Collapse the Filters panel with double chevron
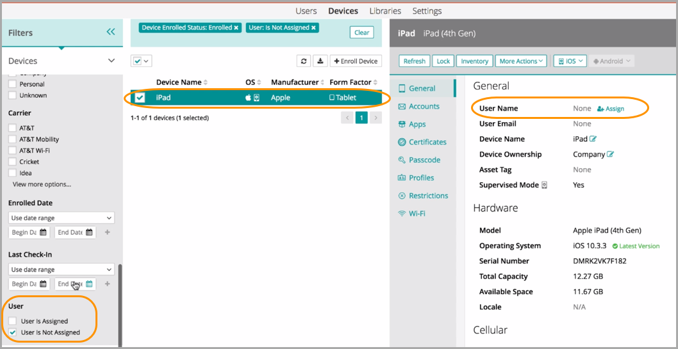678x349 pixels. [111, 32]
